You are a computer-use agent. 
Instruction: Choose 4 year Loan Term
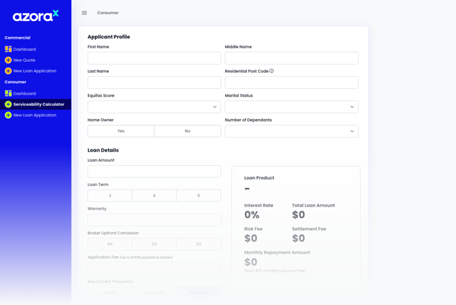(154, 196)
